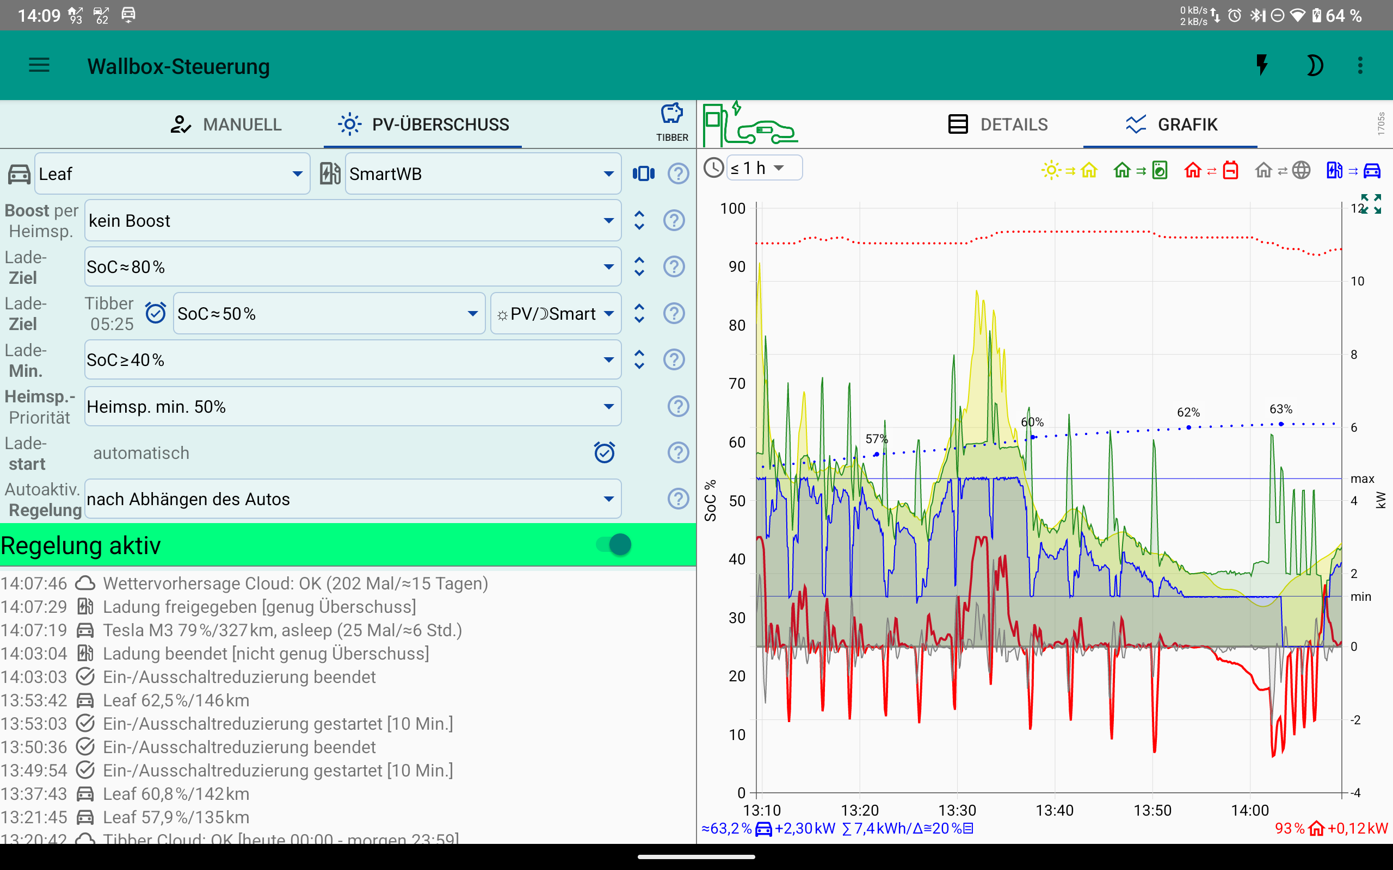Expand the chart with the fullscreen arrows icon

click(x=1372, y=204)
